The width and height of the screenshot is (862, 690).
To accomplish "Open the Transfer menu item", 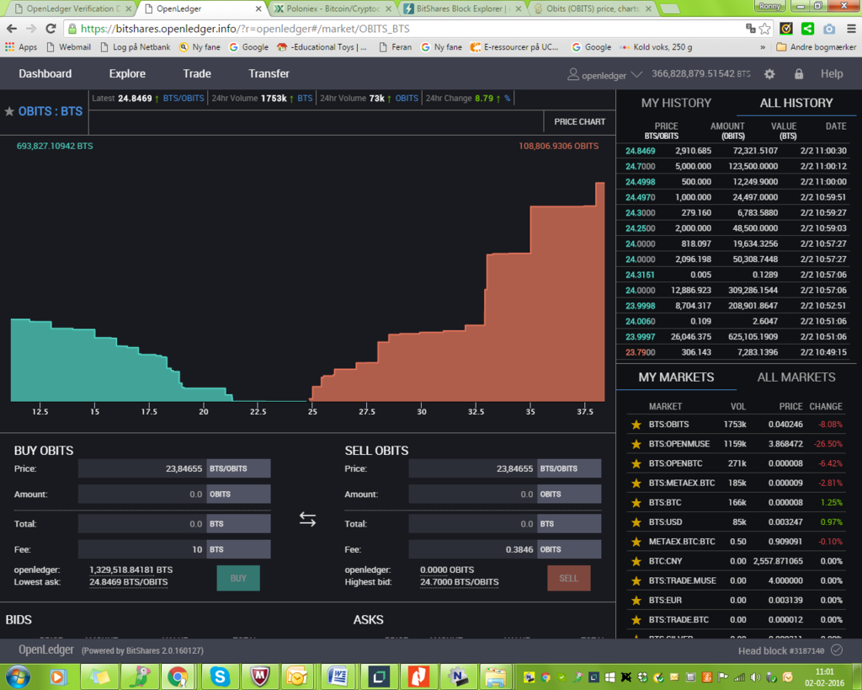I will pos(269,74).
